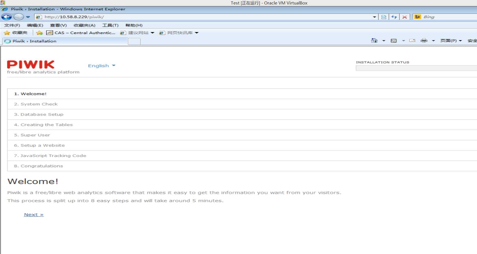
Task: Click the Bing search provider icon
Action: (x=418, y=17)
